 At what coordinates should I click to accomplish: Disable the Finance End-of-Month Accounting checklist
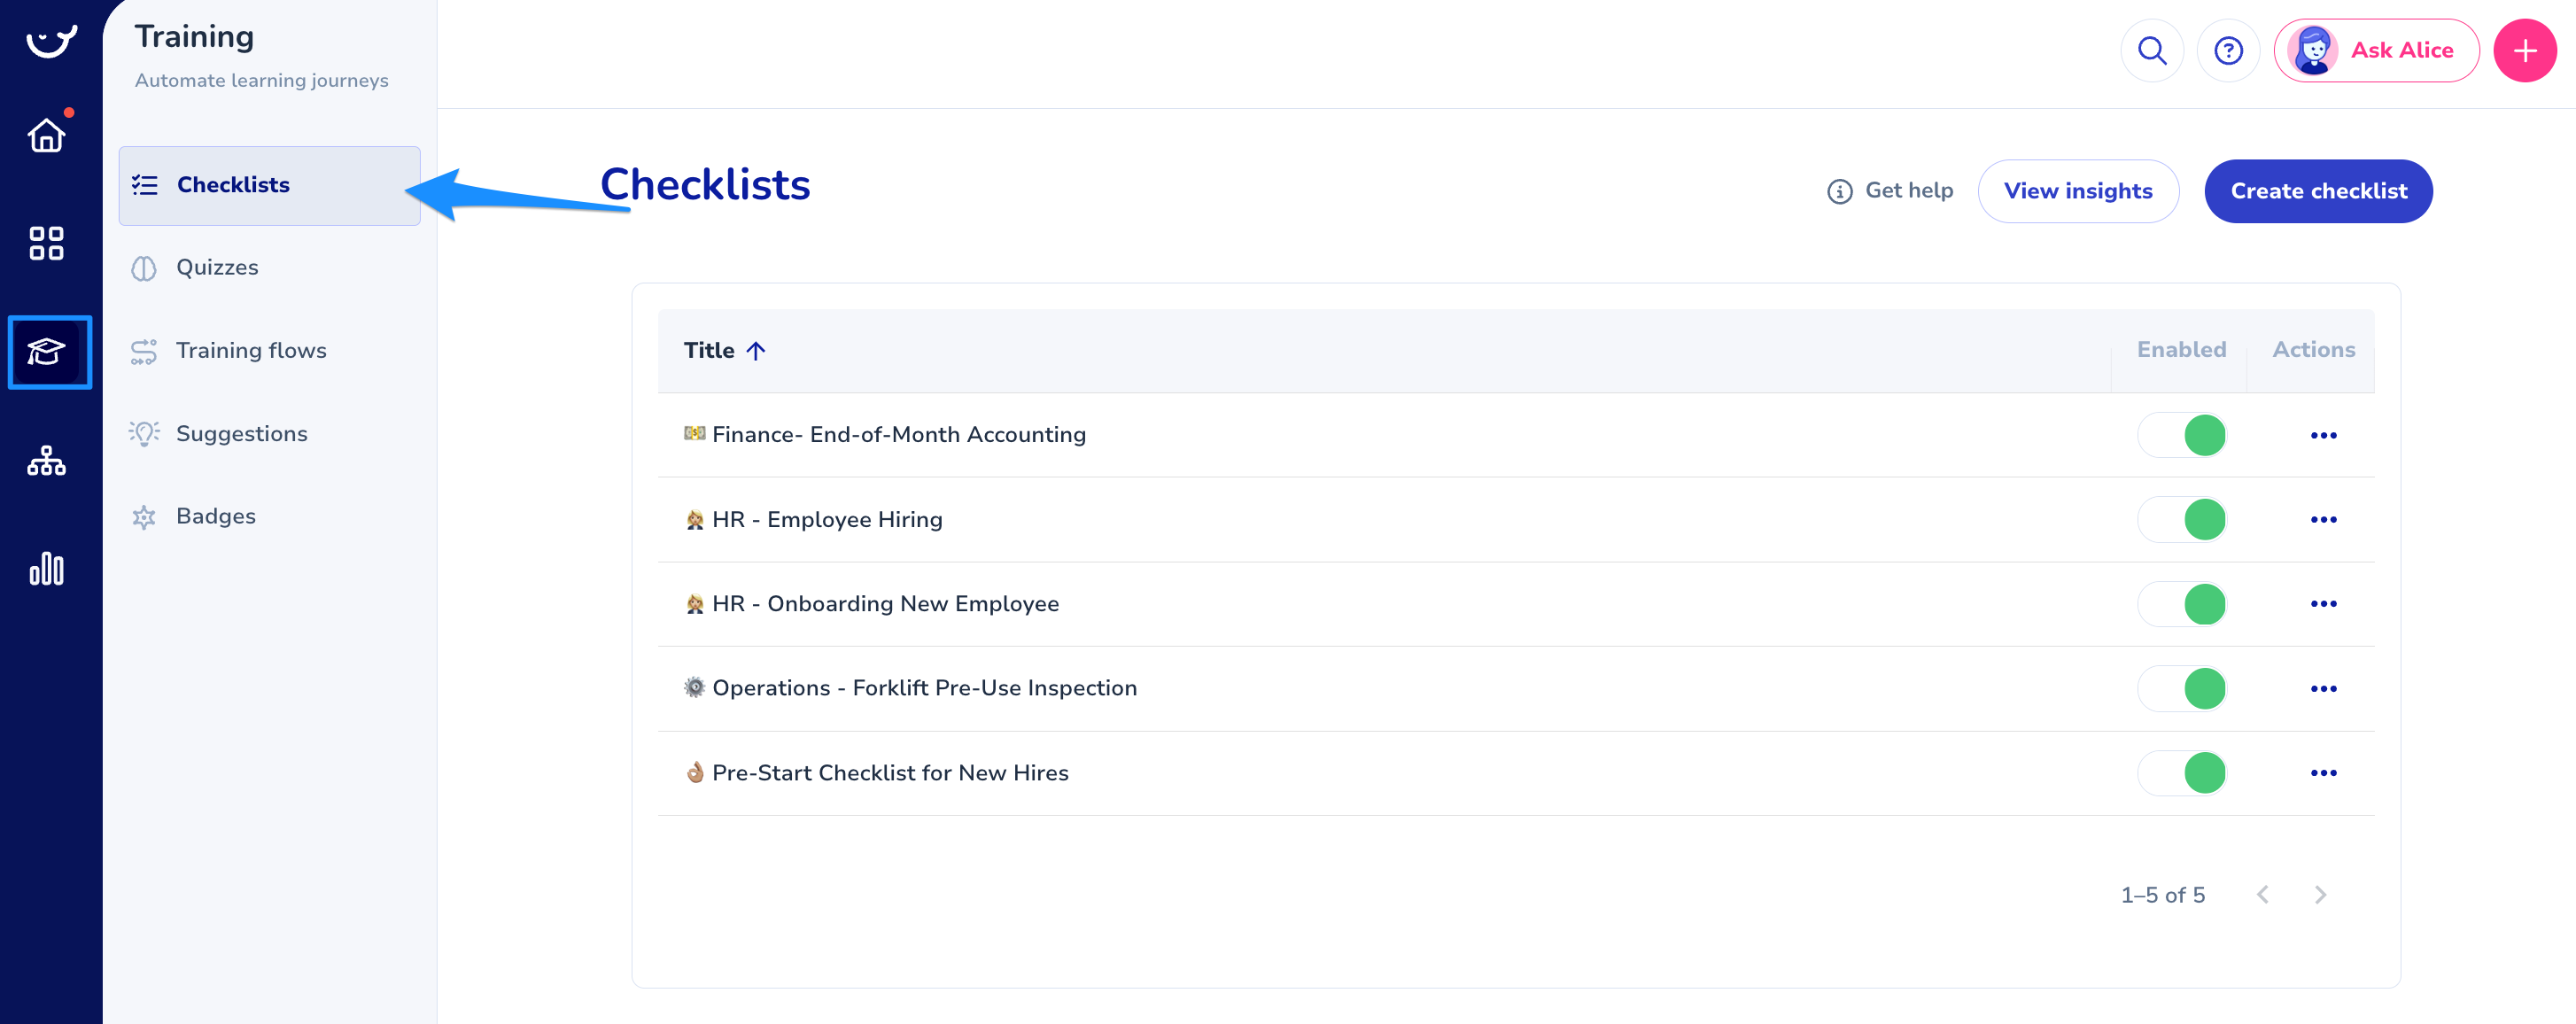pyautogui.click(x=2182, y=435)
